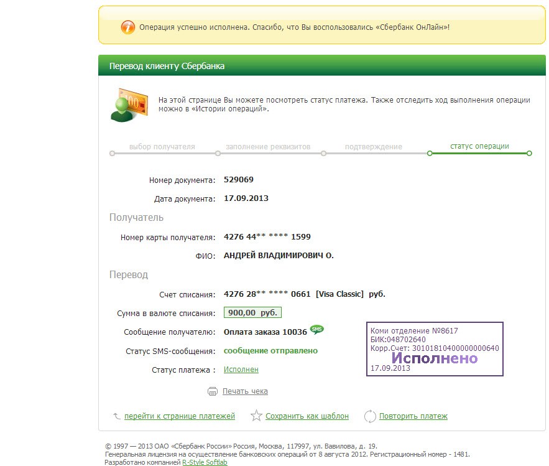549x466 pixels.
Task: Click the Получатель section heading
Action: click(137, 218)
